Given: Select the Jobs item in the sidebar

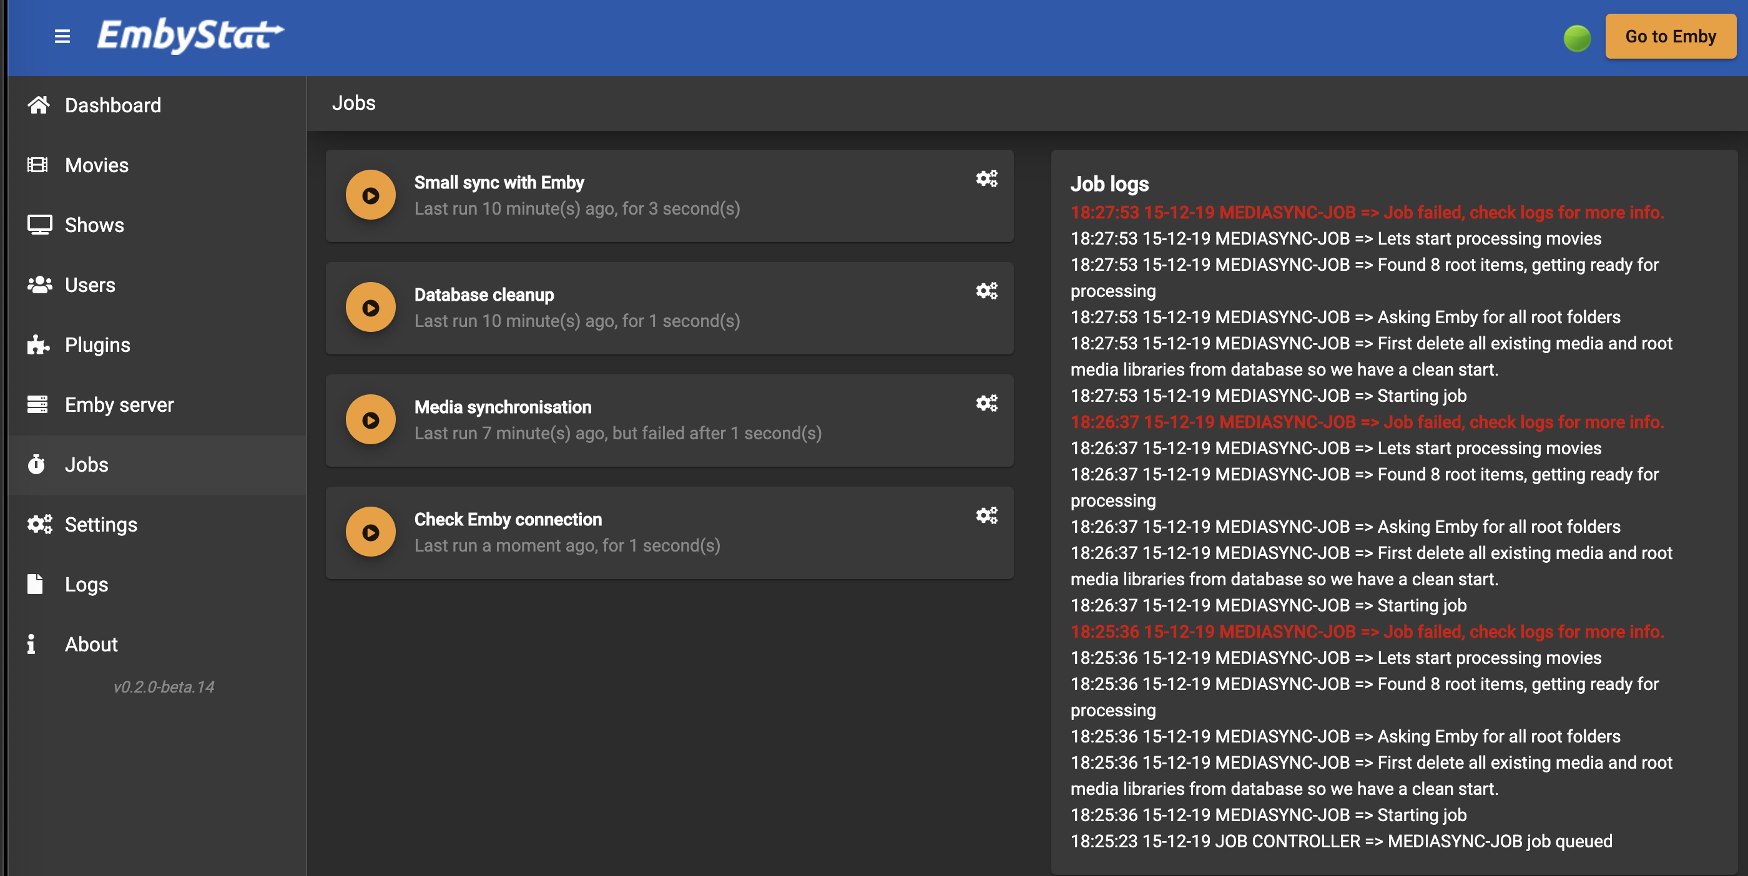Looking at the screenshot, I should pos(87,464).
